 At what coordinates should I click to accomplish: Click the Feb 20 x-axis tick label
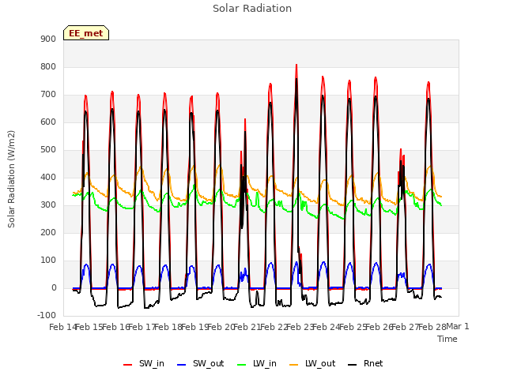221,327
